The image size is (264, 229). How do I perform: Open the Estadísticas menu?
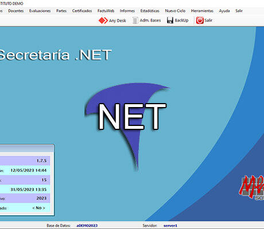coord(150,11)
